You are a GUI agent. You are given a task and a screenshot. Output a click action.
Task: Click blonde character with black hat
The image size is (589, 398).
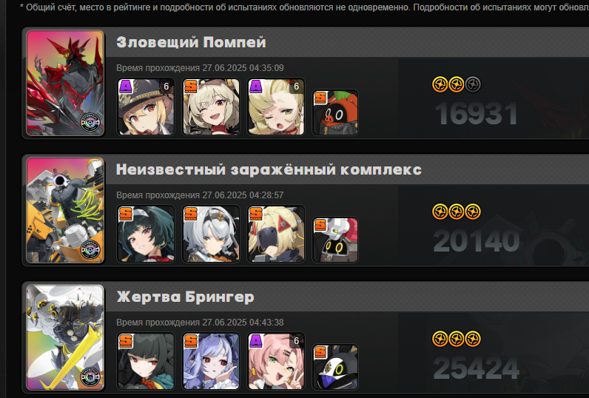pyautogui.click(x=146, y=107)
